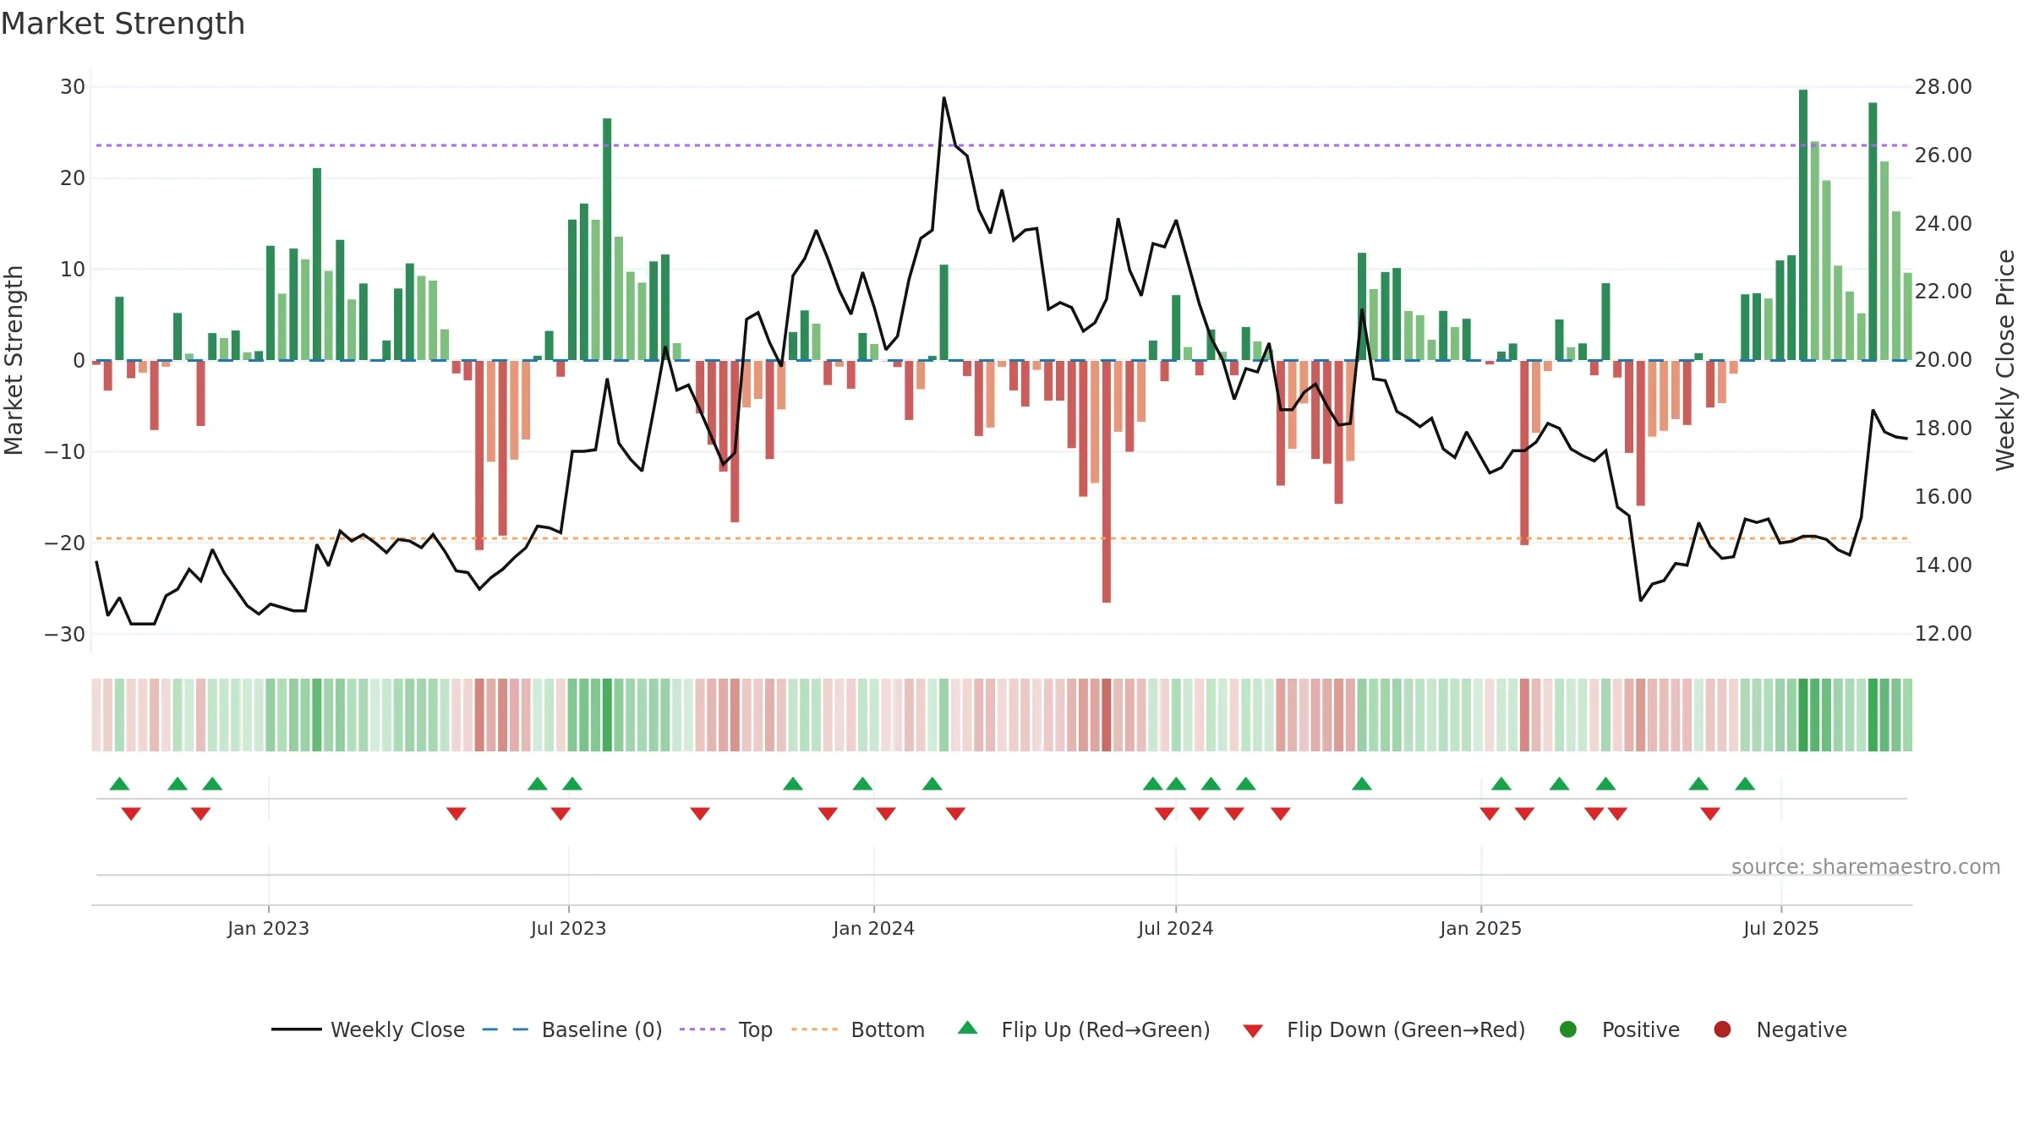Click the 22.00 price axis value
This screenshot has height=1141, width=2029.
[1943, 292]
